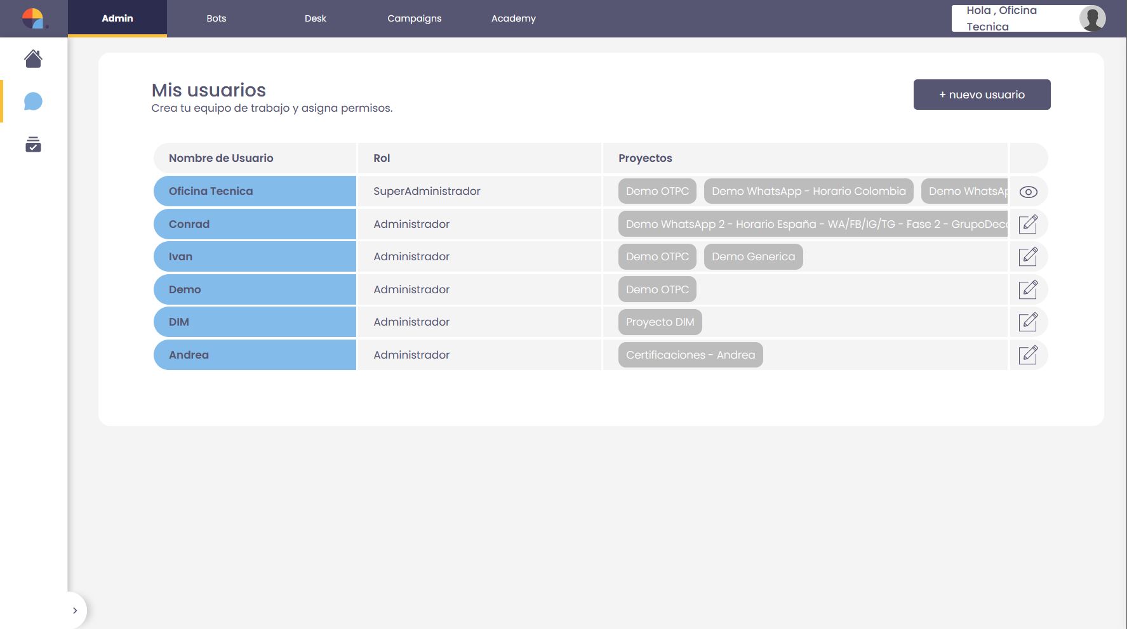Expand the sidebar with the chevron arrow

(75, 611)
